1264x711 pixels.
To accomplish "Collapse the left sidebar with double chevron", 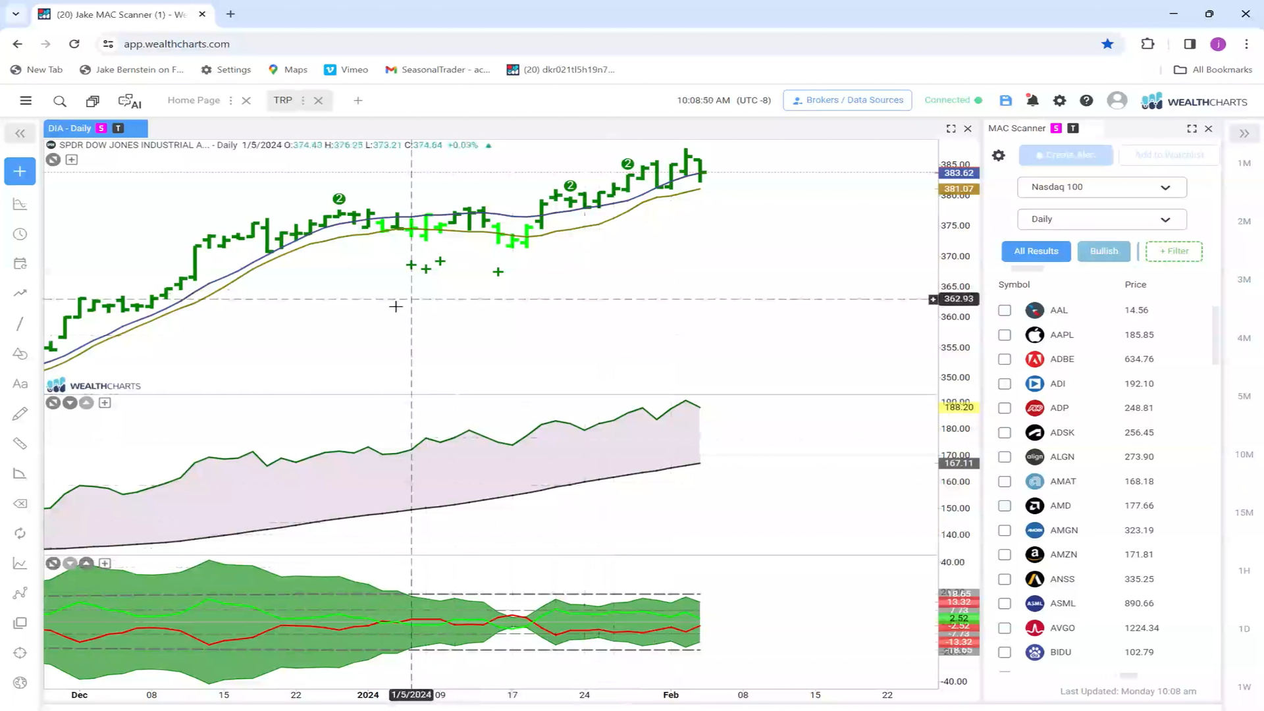I will [x=20, y=134].
